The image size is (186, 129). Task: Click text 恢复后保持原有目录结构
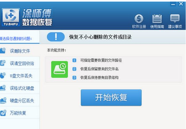tap(99, 78)
